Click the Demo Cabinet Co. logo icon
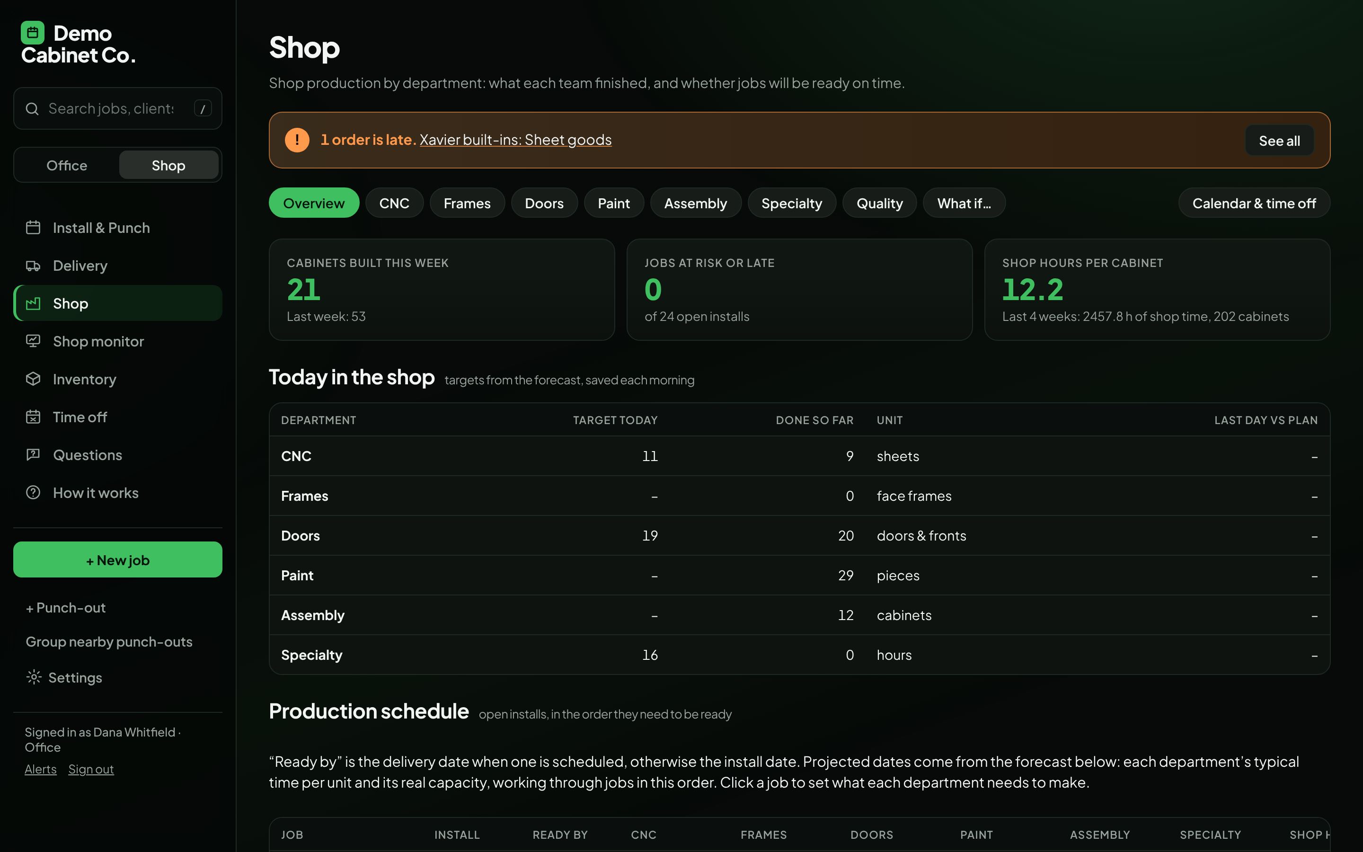Viewport: 1363px width, 852px height. point(33,33)
